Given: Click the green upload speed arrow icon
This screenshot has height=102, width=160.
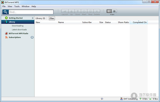Looking at the screenshot, I should [150, 99].
